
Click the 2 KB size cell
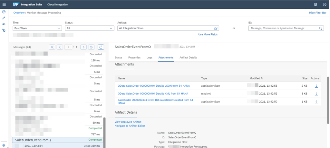coord(304,86)
